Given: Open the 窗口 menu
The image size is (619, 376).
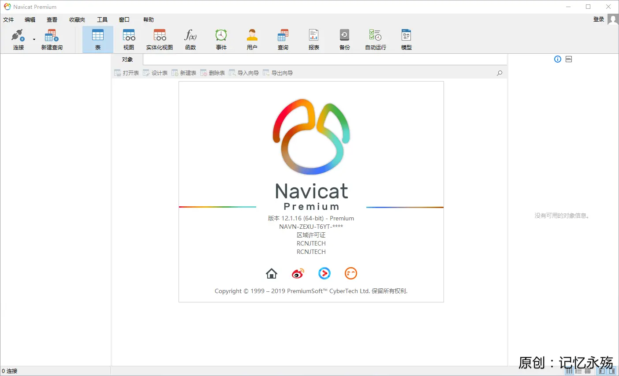Looking at the screenshot, I should pos(124,19).
